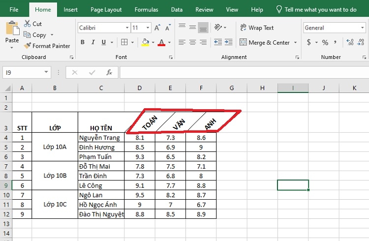Open the File tab
The width and height of the screenshot is (369, 241).
pyautogui.click(x=14, y=10)
